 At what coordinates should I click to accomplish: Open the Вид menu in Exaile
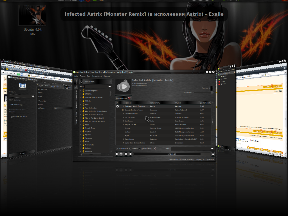pos(89,76)
